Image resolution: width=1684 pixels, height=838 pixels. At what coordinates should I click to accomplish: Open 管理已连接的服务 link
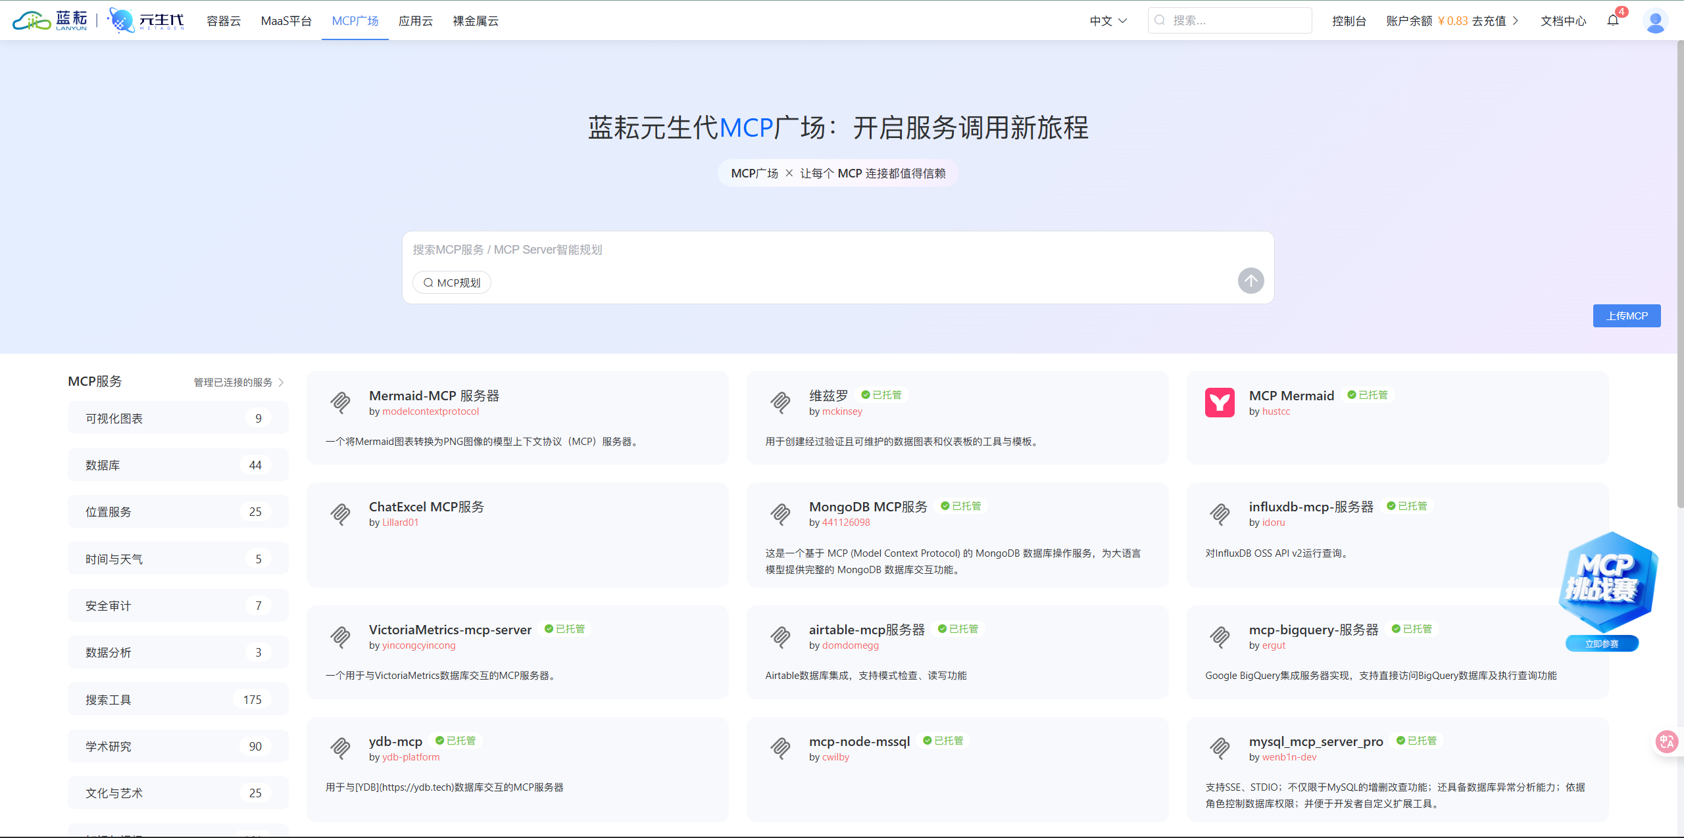238,383
